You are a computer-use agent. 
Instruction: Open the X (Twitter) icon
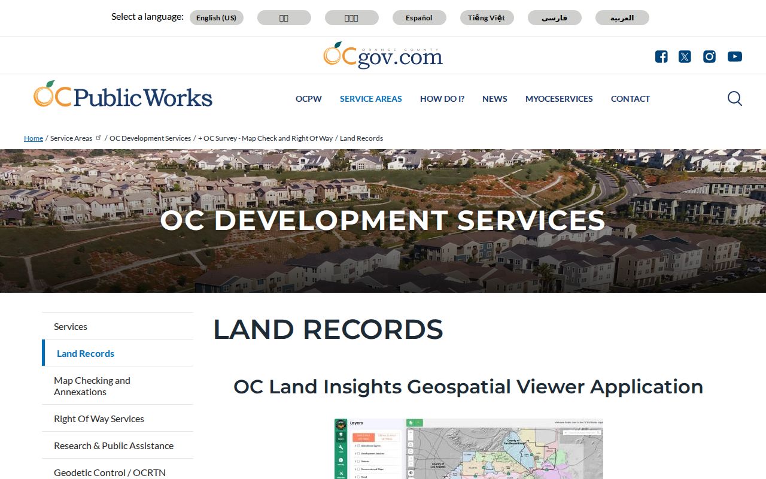(685, 57)
